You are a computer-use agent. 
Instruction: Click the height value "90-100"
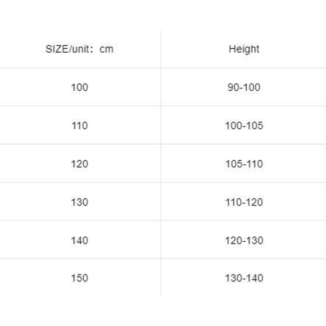point(244,87)
